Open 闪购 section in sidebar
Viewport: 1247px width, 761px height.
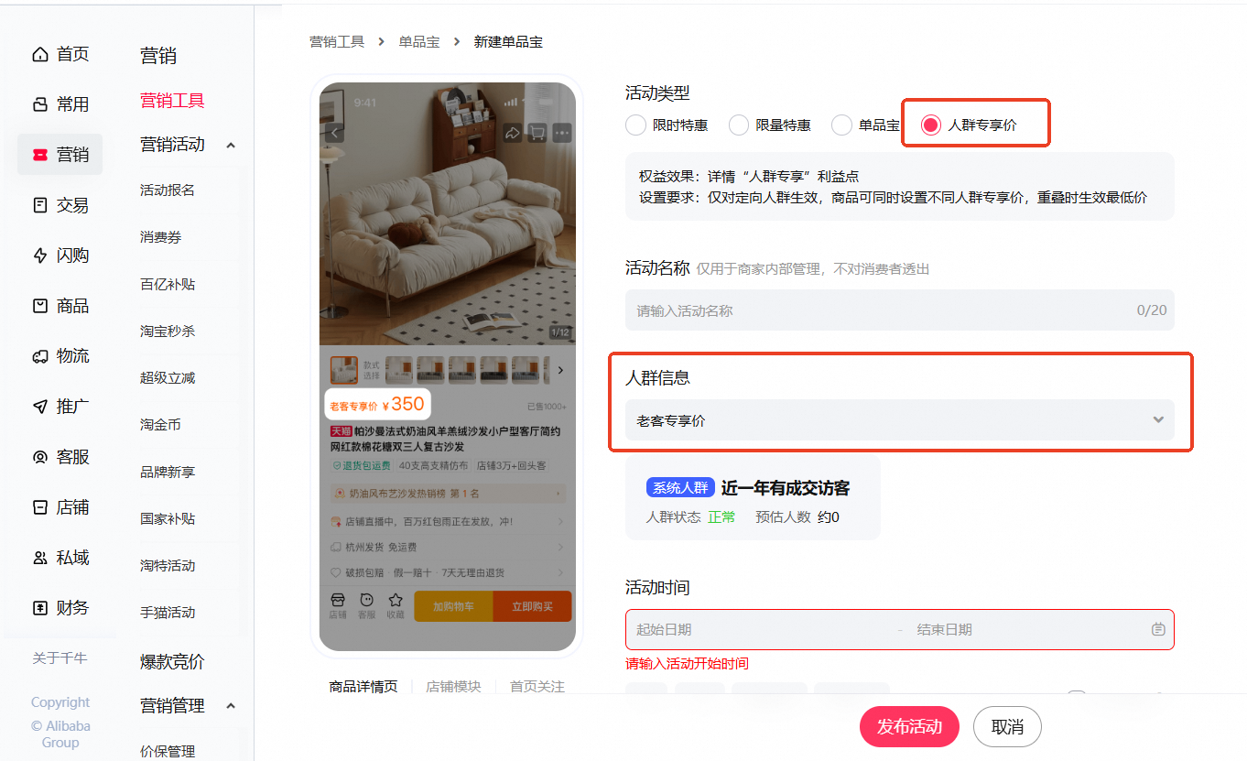click(60, 255)
